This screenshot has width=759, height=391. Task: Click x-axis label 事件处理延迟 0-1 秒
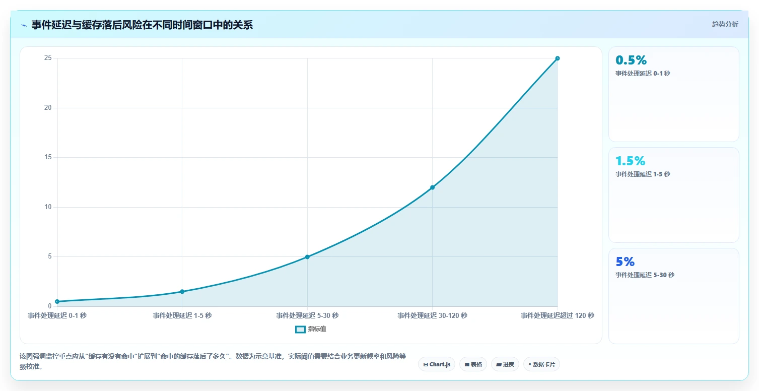pos(57,315)
